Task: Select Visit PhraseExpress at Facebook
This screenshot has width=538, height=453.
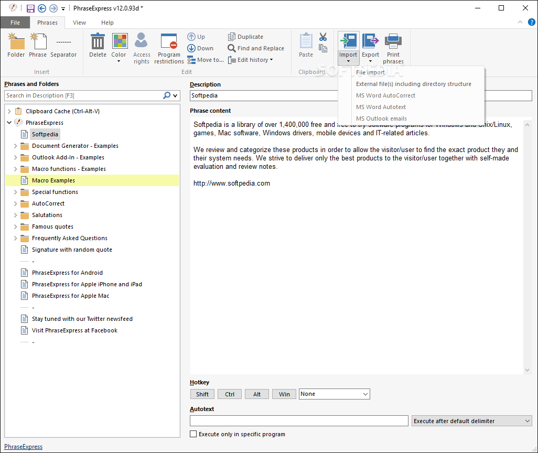Action: [x=74, y=330]
